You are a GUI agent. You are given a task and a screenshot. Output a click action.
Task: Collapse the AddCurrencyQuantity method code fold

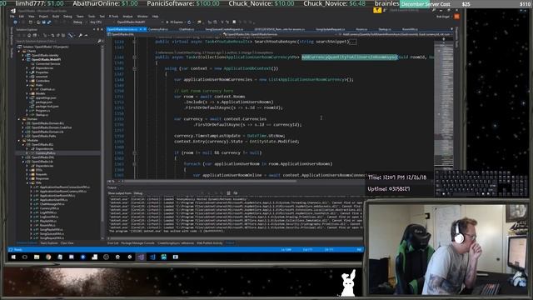[135, 57]
